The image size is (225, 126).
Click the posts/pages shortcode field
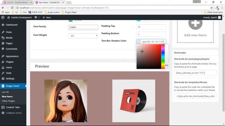pyautogui.click(x=195, y=73)
